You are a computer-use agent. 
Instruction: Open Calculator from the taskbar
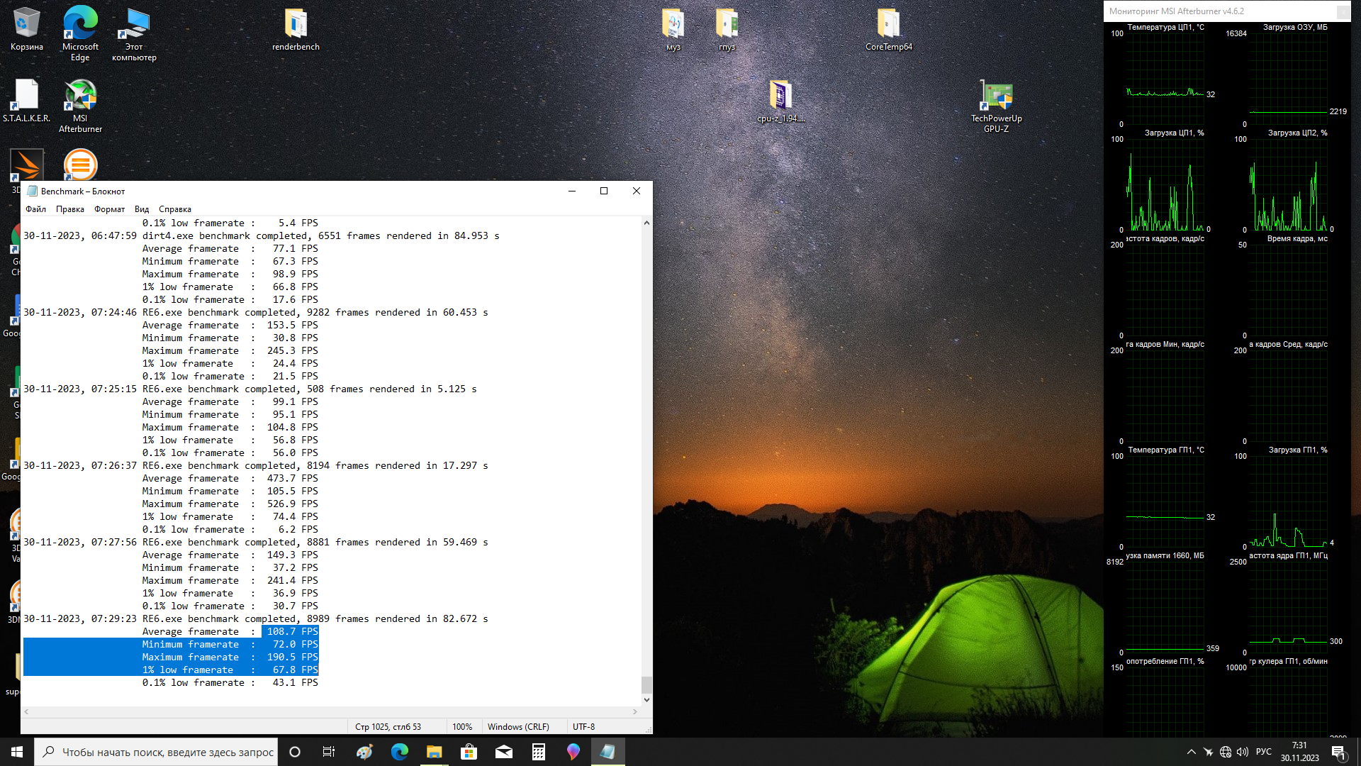539,752
